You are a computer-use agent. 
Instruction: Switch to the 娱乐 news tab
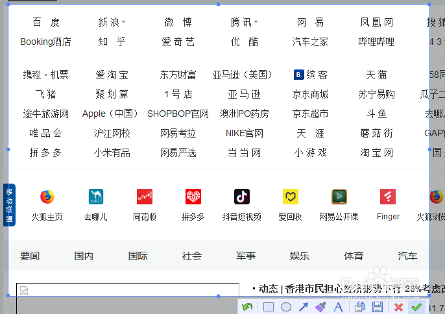(300, 256)
